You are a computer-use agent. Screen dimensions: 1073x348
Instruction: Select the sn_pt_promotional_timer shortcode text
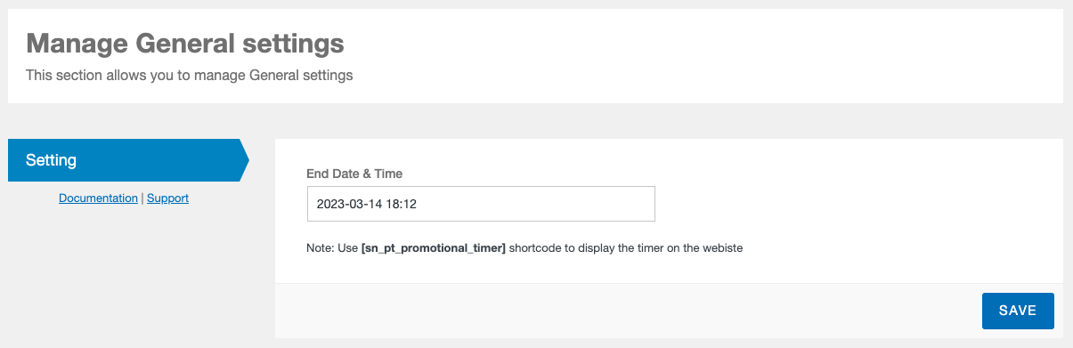pyautogui.click(x=434, y=248)
